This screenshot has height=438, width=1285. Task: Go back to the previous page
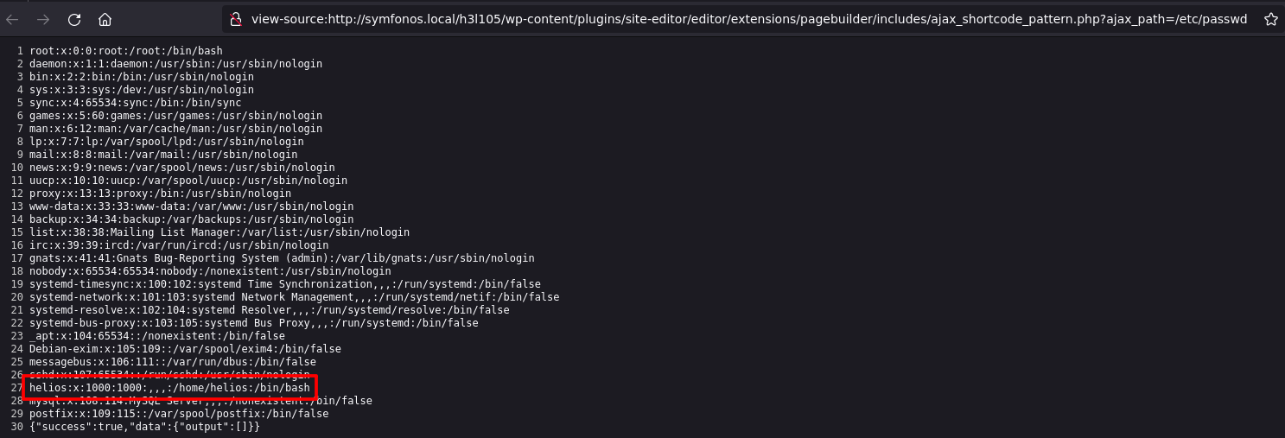pos(13,19)
